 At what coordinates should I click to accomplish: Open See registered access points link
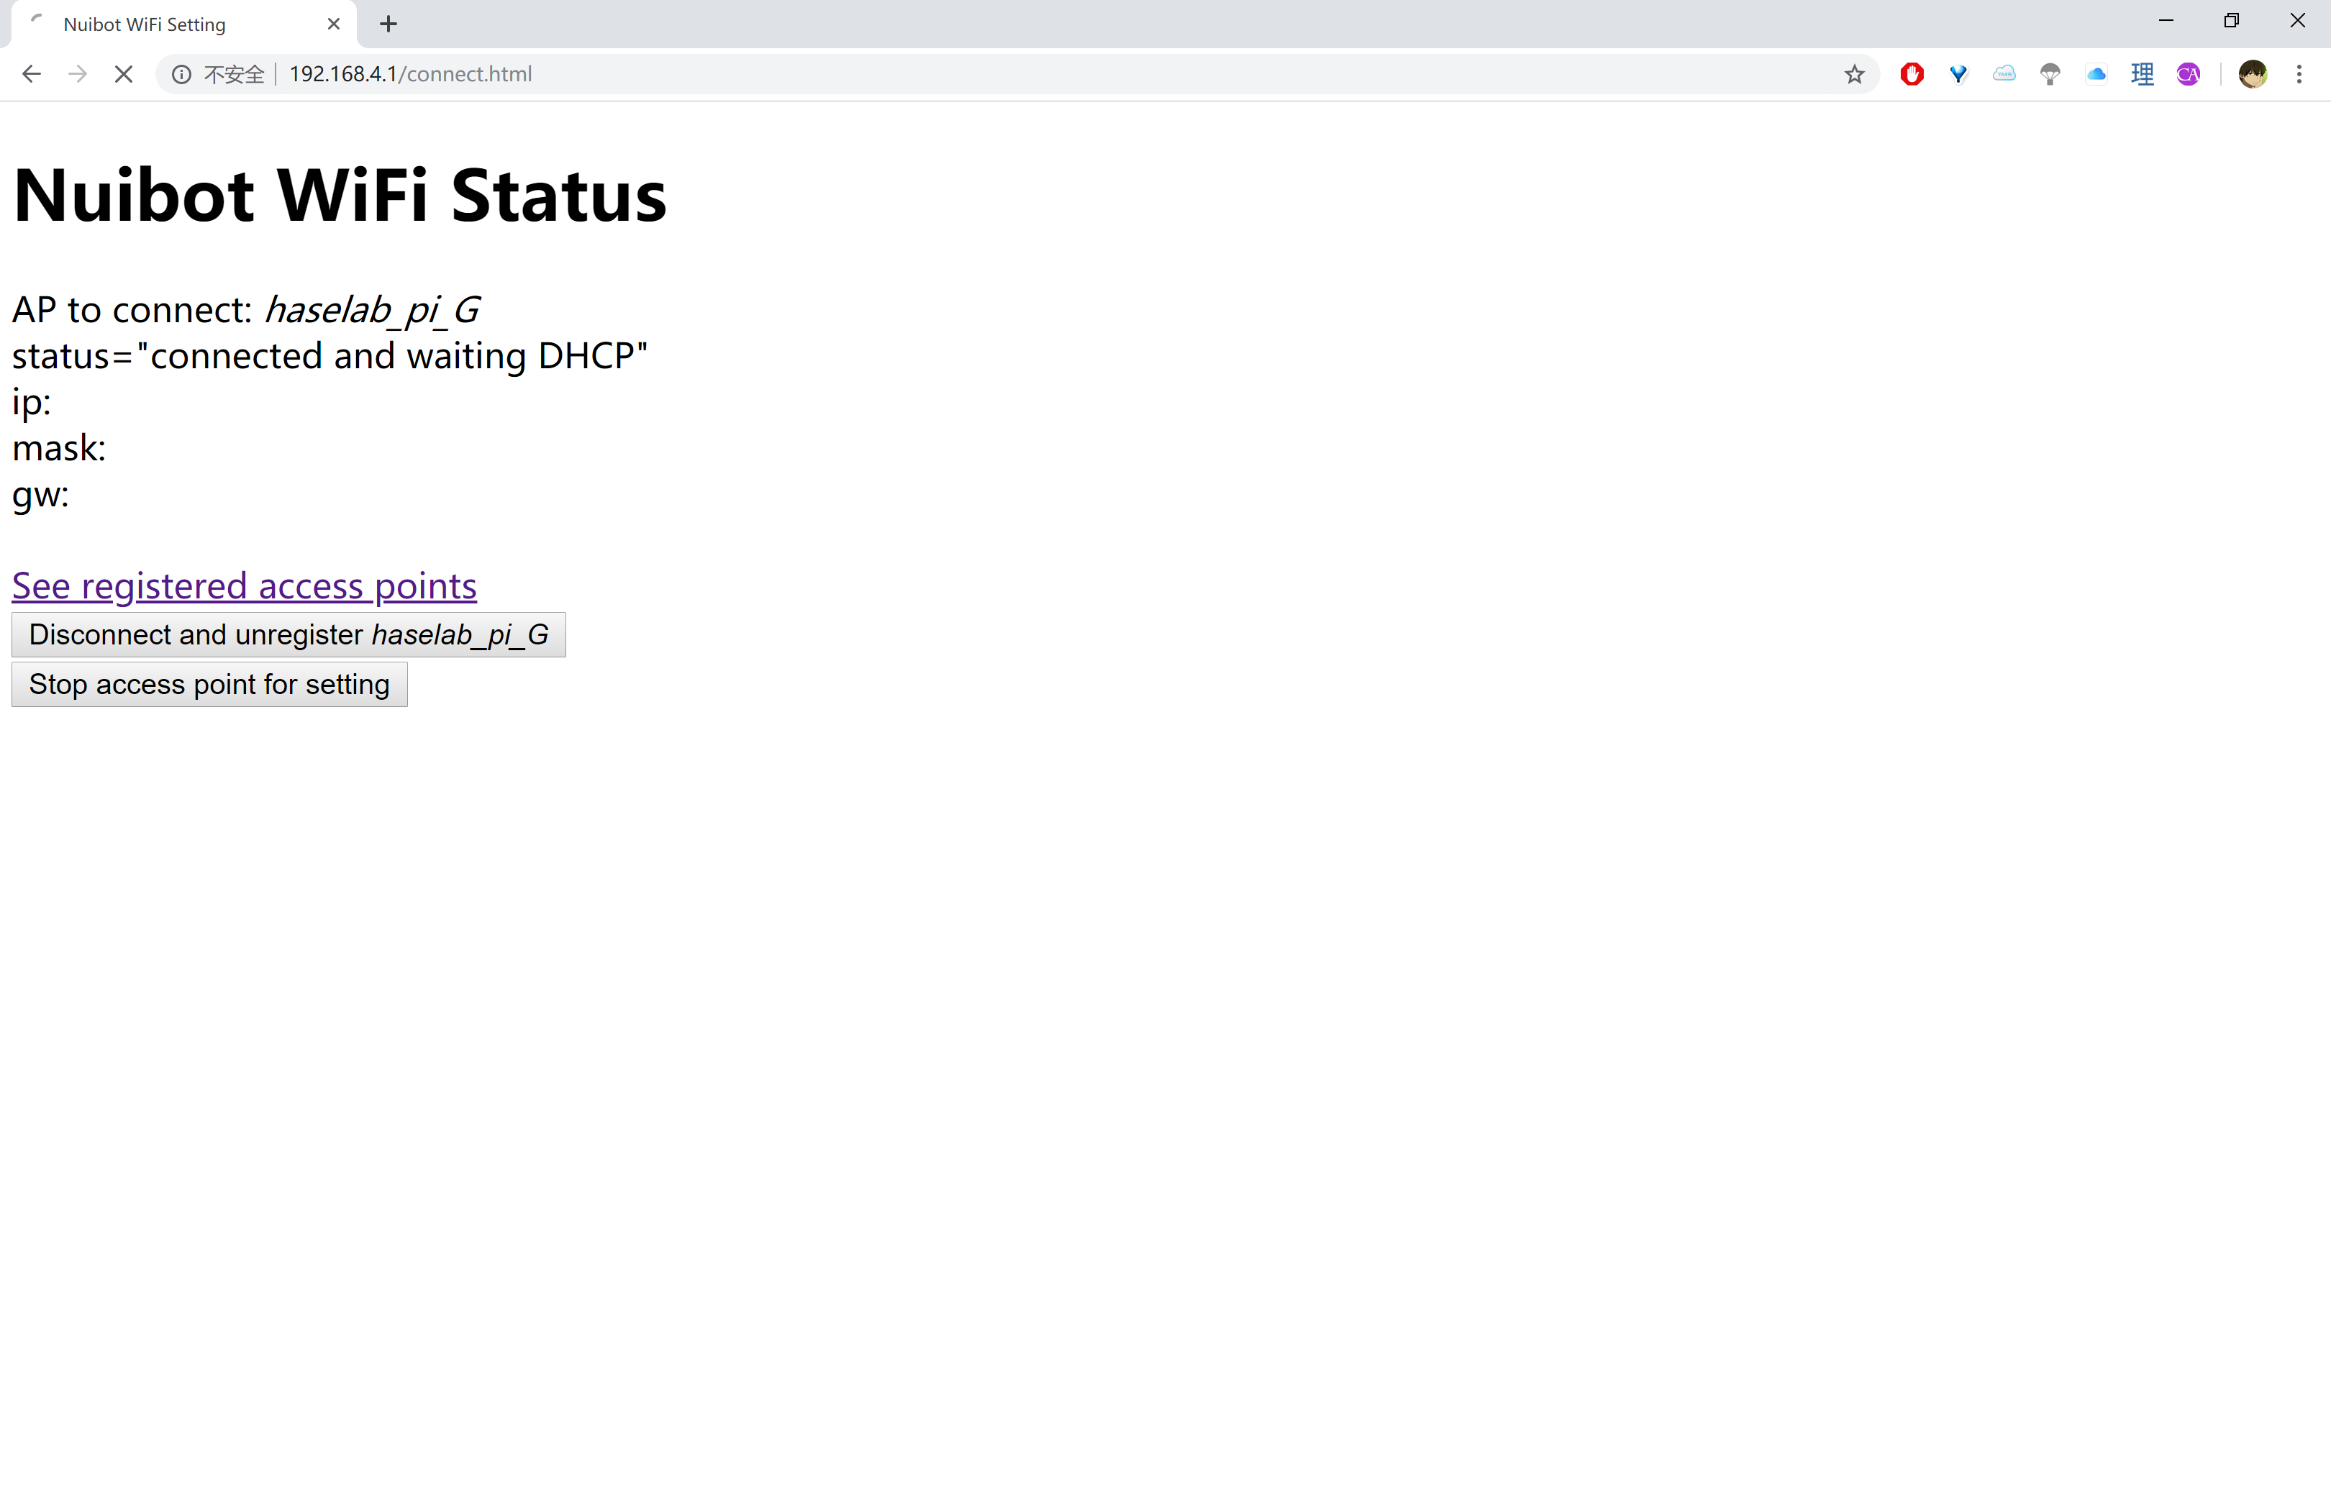244,585
